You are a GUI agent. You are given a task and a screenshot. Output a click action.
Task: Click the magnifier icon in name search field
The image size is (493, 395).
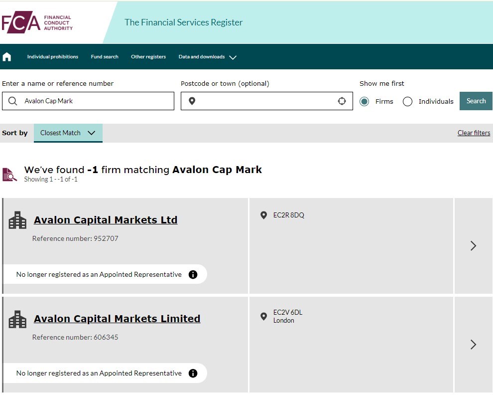(12, 101)
